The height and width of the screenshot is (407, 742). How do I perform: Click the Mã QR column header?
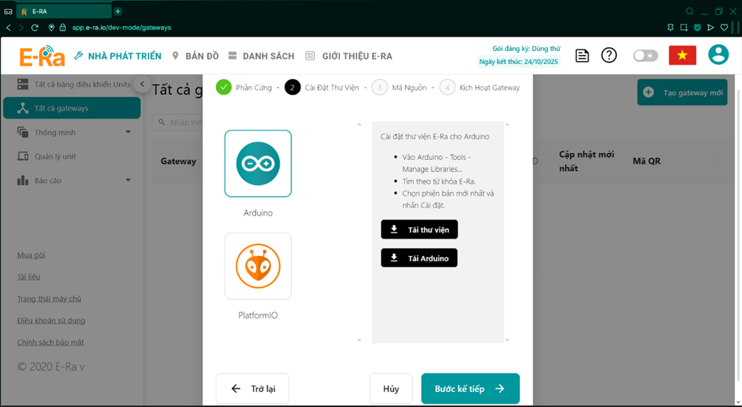click(647, 161)
